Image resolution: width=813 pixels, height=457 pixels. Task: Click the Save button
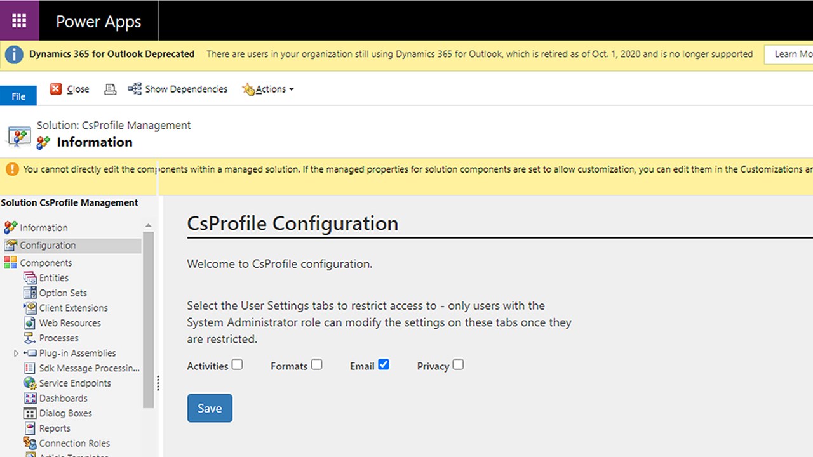(x=210, y=408)
